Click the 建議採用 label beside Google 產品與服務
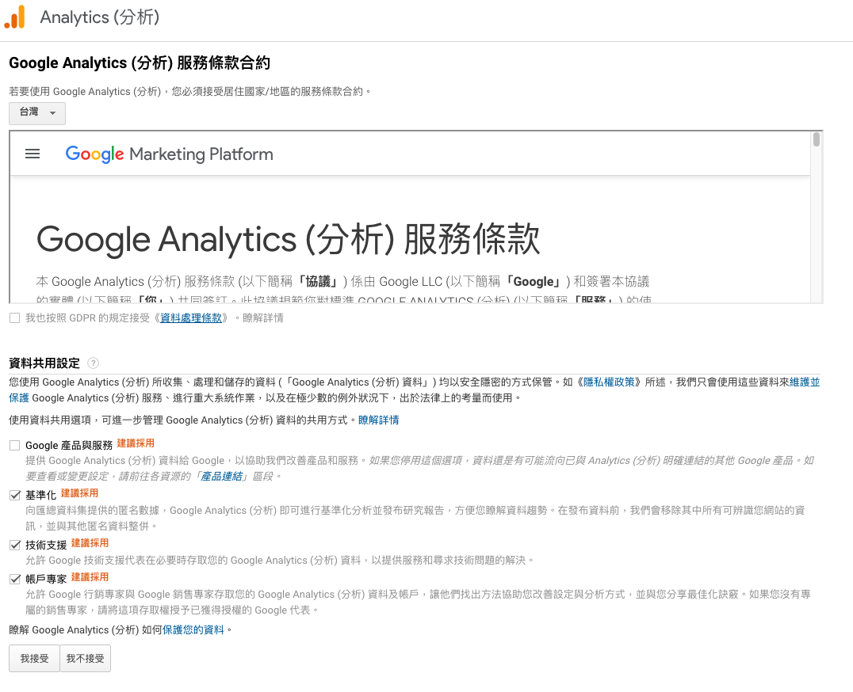The width and height of the screenshot is (853, 692). pos(136,443)
